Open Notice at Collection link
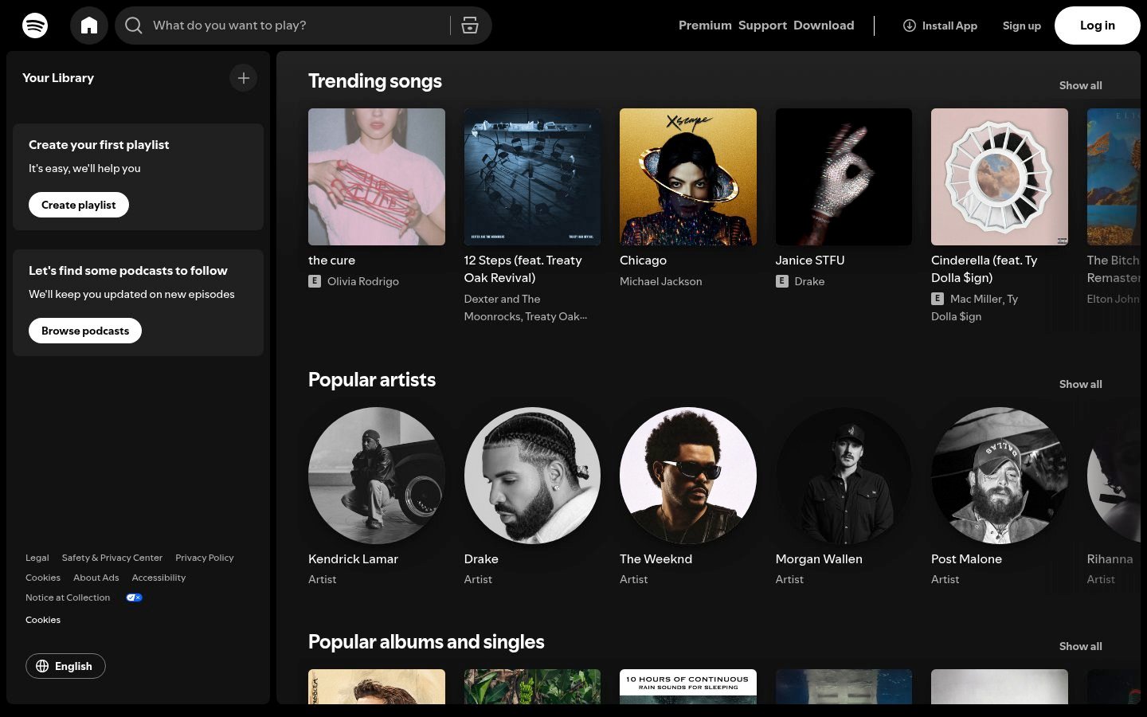This screenshot has height=717, width=1147. tap(68, 597)
